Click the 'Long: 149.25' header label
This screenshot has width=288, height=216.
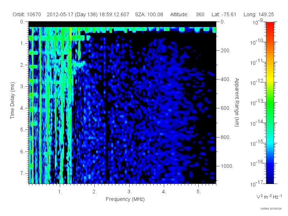coord(258,14)
